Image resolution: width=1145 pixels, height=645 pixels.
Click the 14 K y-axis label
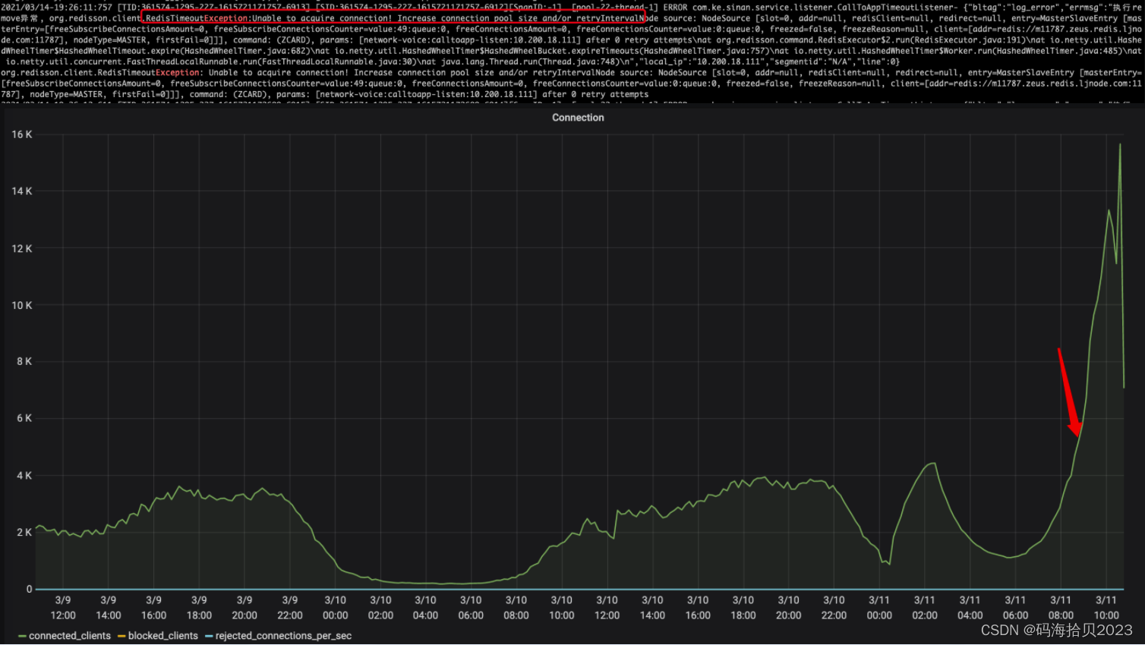click(x=22, y=191)
